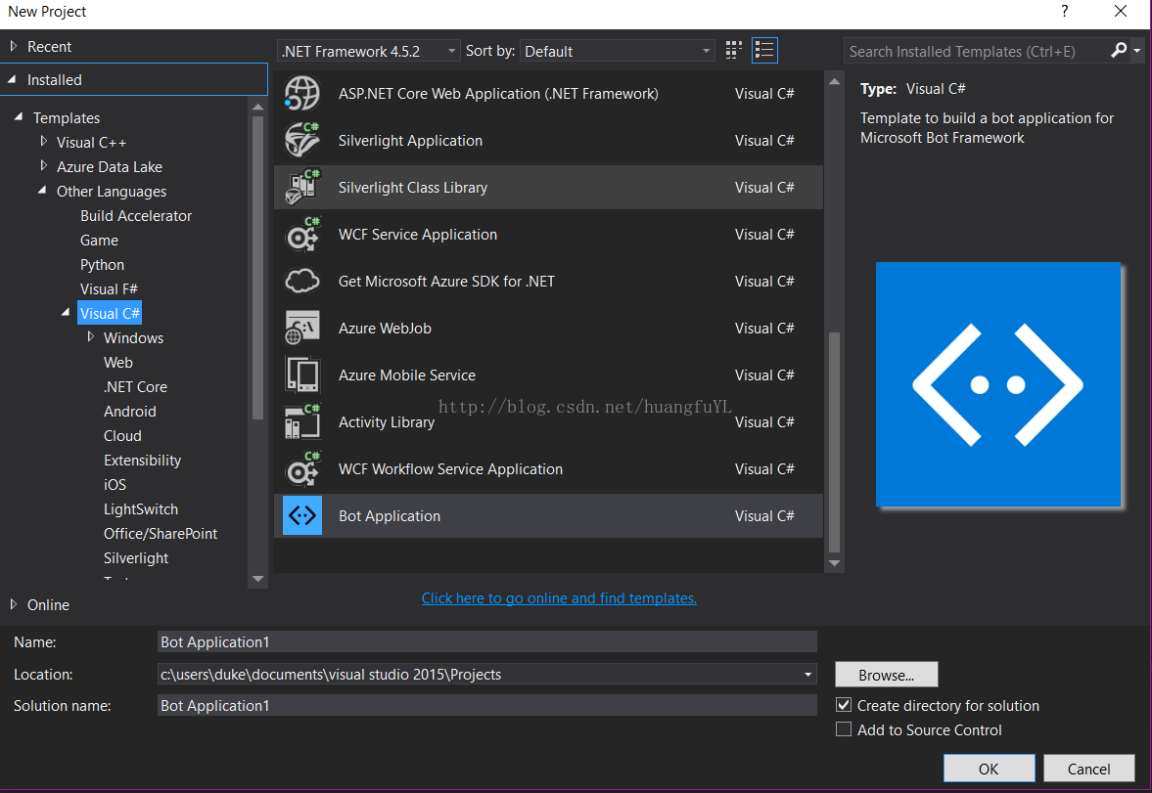
Task: Click the Azure Mobile Service template icon
Action: 302,375
